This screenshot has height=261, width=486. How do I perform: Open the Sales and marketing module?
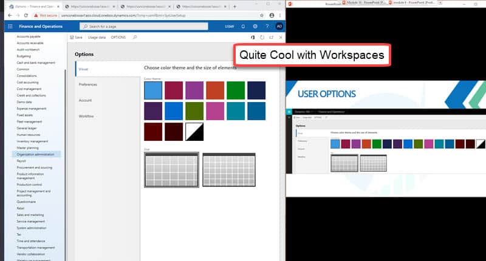click(30, 214)
